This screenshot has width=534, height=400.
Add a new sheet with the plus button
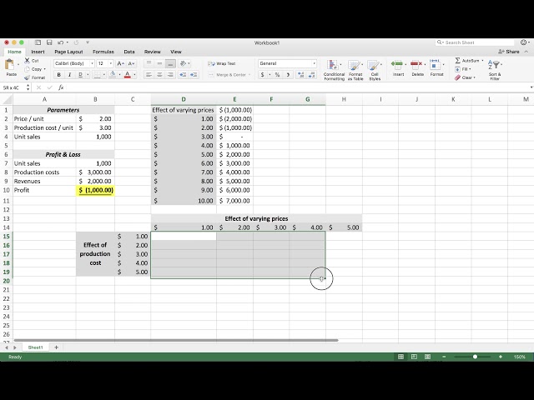tap(56, 347)
